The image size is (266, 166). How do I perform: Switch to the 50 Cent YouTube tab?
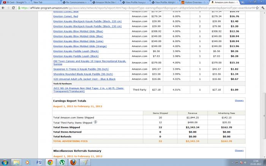click(16, 2)
